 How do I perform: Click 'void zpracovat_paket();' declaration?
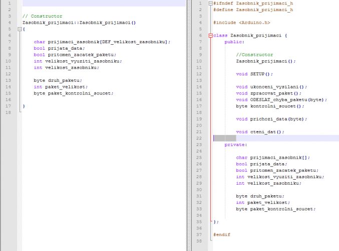tap(269, 93)
